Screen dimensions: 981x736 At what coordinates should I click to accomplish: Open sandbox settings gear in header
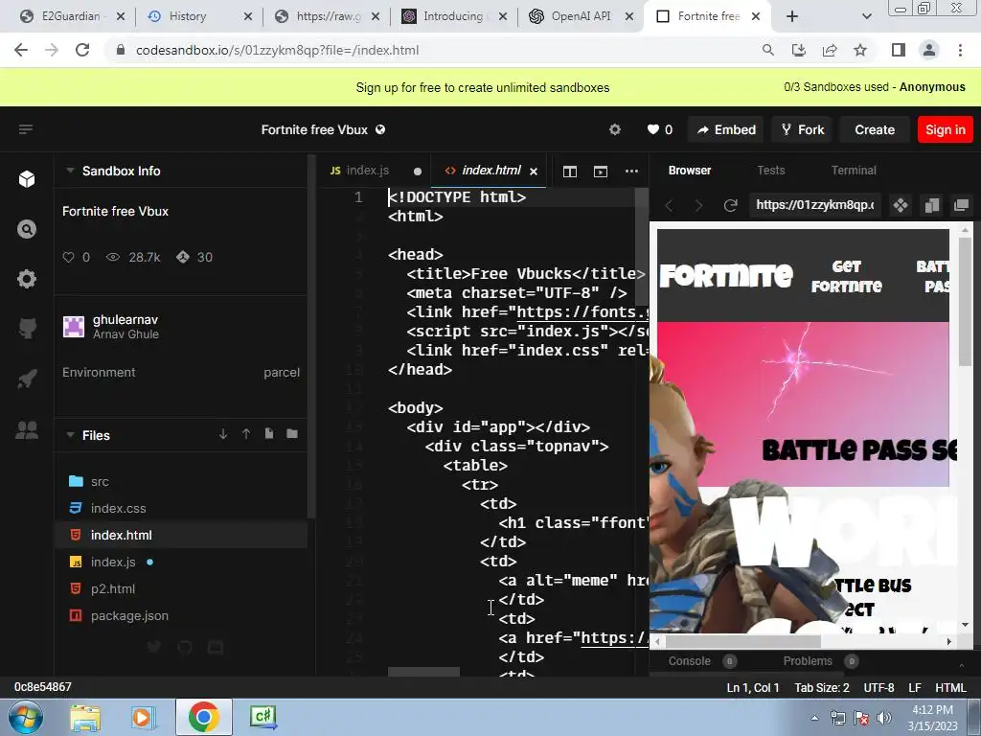point(615,129)
